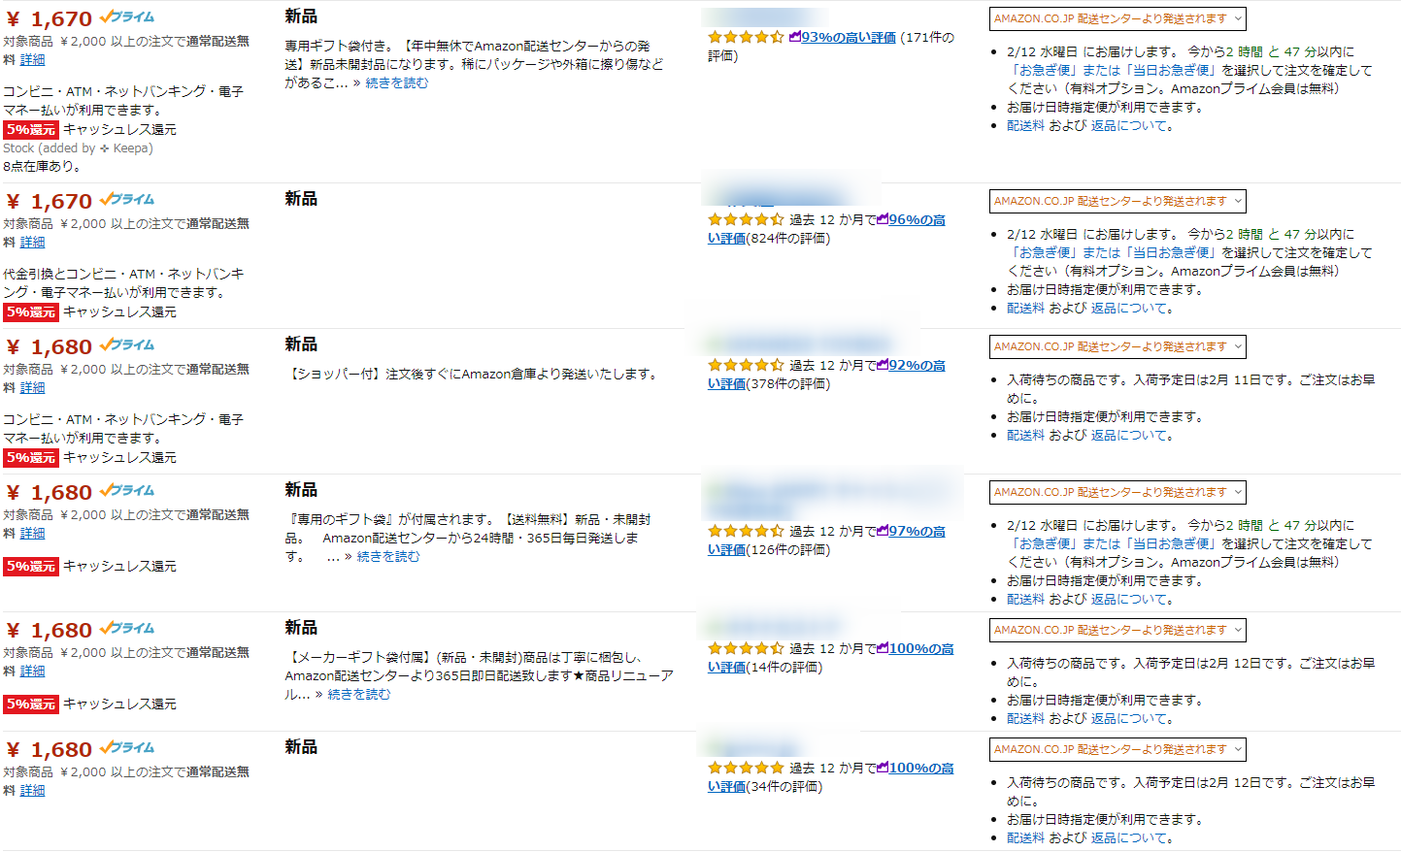Click the thumbs-up icon beside 93%の高い評価

coord(795,38)
